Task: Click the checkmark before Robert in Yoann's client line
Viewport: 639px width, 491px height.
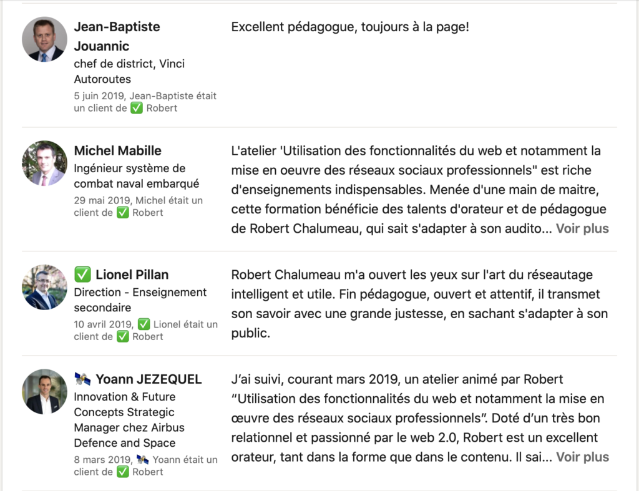Action: pyautogui.click(x=123, y=472)
